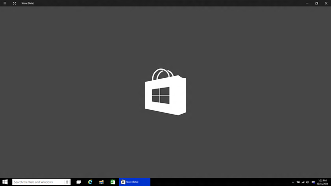
Task: Open Task View from the taskbar
Action: click(78, 182)
